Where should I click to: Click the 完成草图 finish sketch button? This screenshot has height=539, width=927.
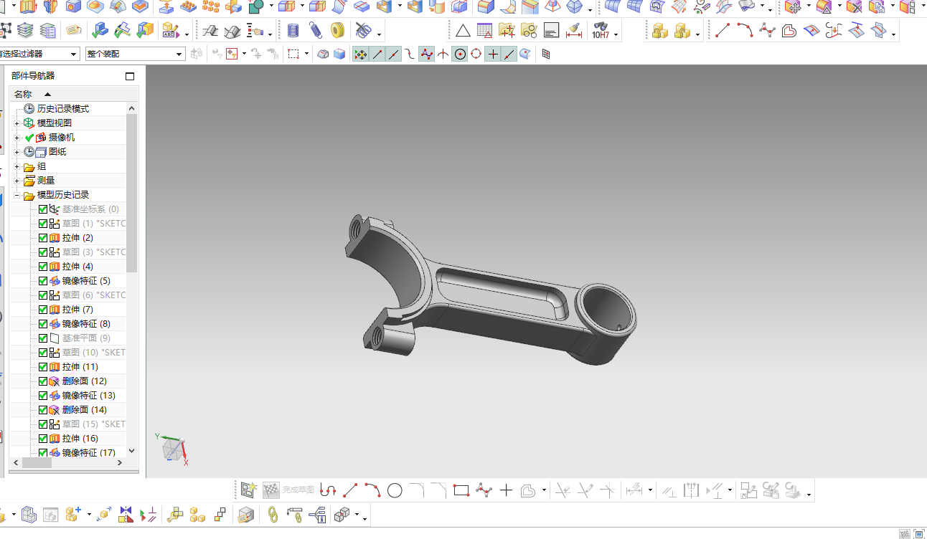pos(298,490)
